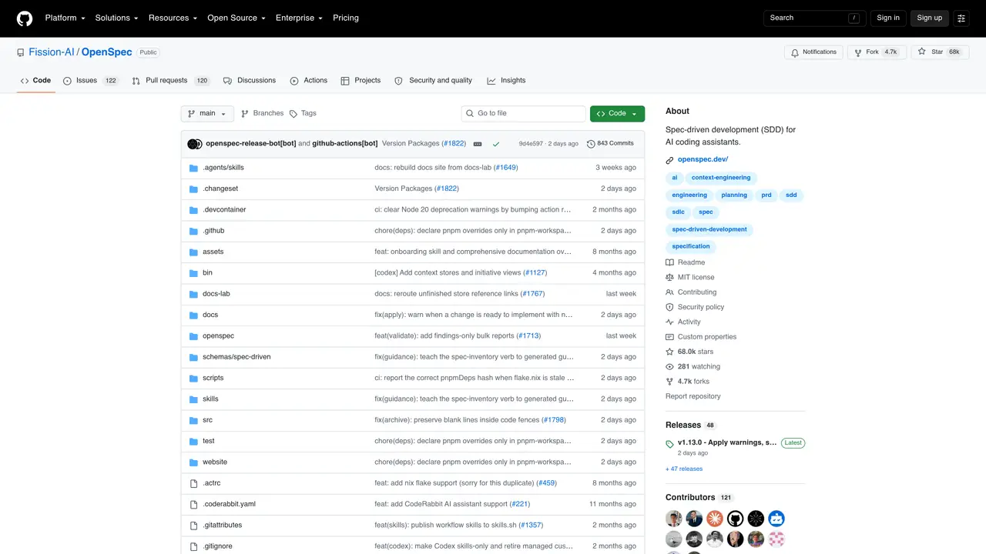
Task: Open the main branch dropdown
Action: tap(207, 113)
